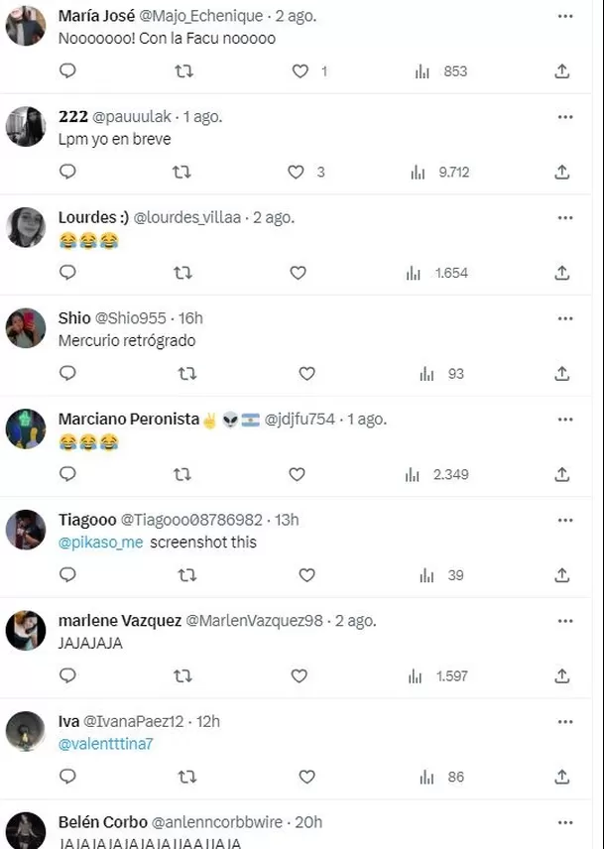This screenshot has height=849, width=604.
Task: Select the retweet icon on Marciano Peronista's tweet
Action: pos(181,474)
